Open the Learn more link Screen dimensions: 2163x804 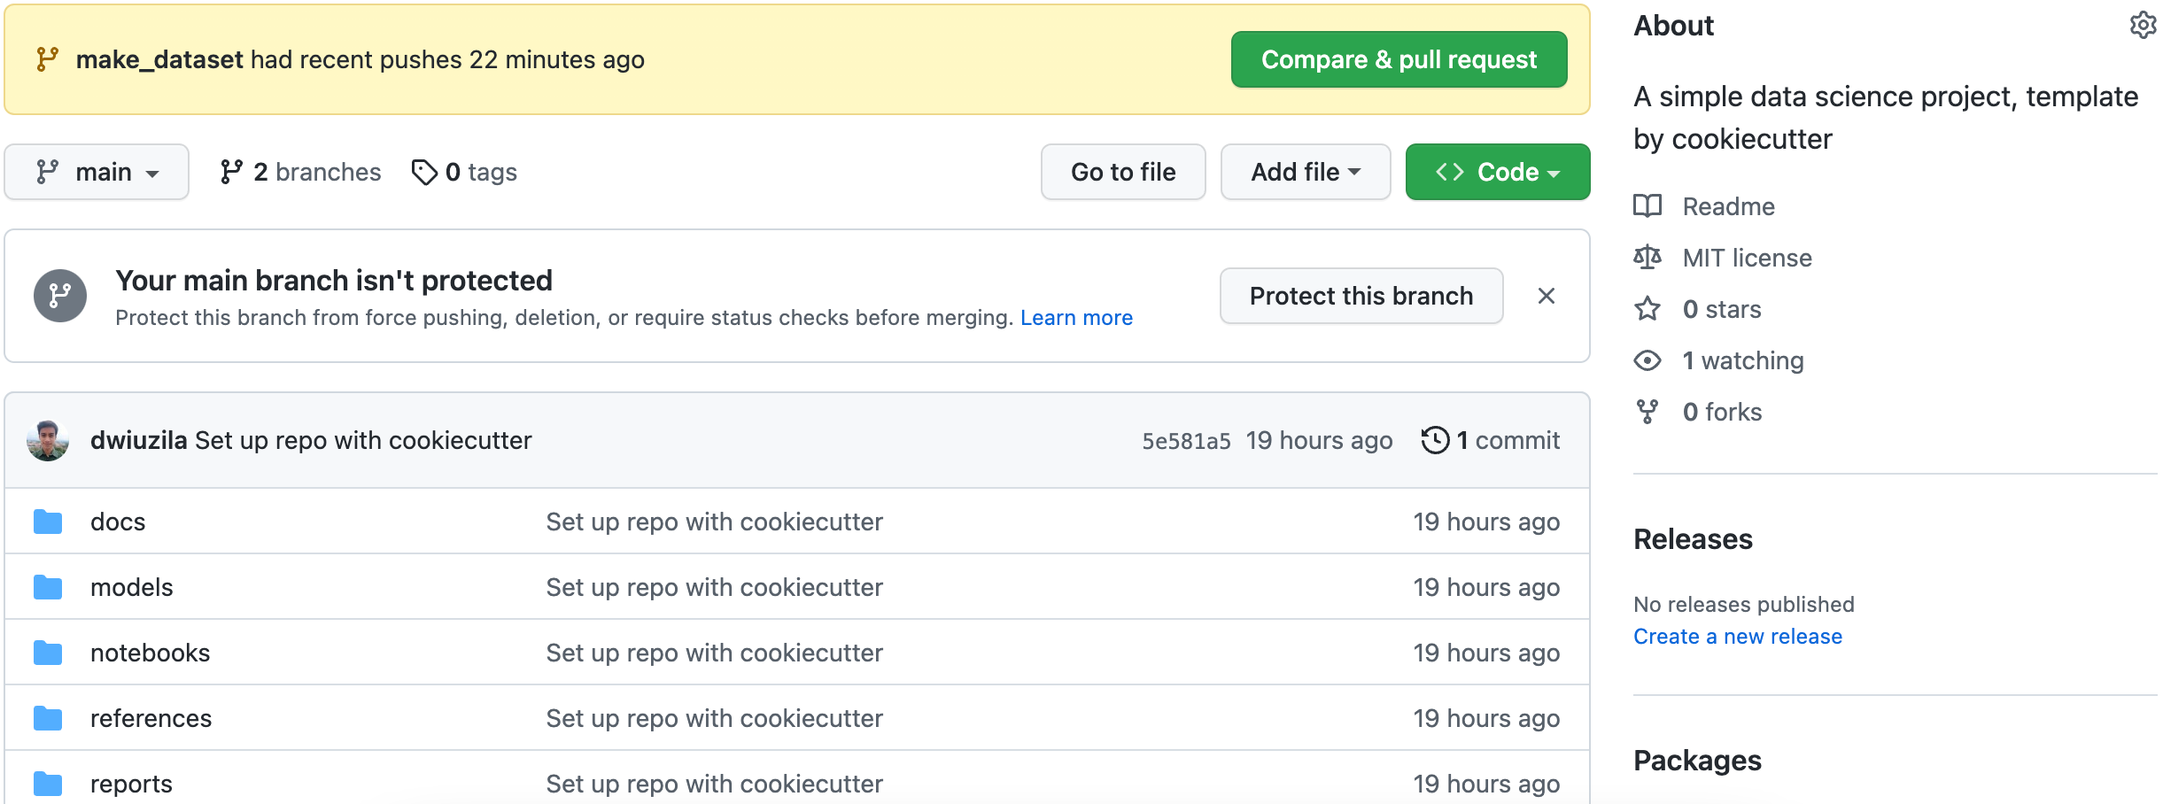click(1076, 317)
